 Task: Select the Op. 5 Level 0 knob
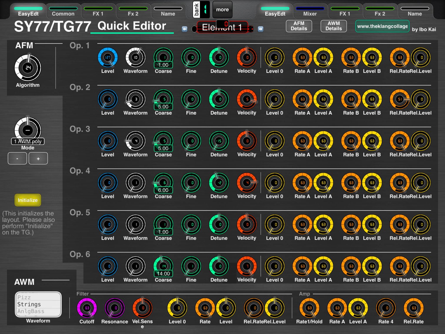[275, 224]
